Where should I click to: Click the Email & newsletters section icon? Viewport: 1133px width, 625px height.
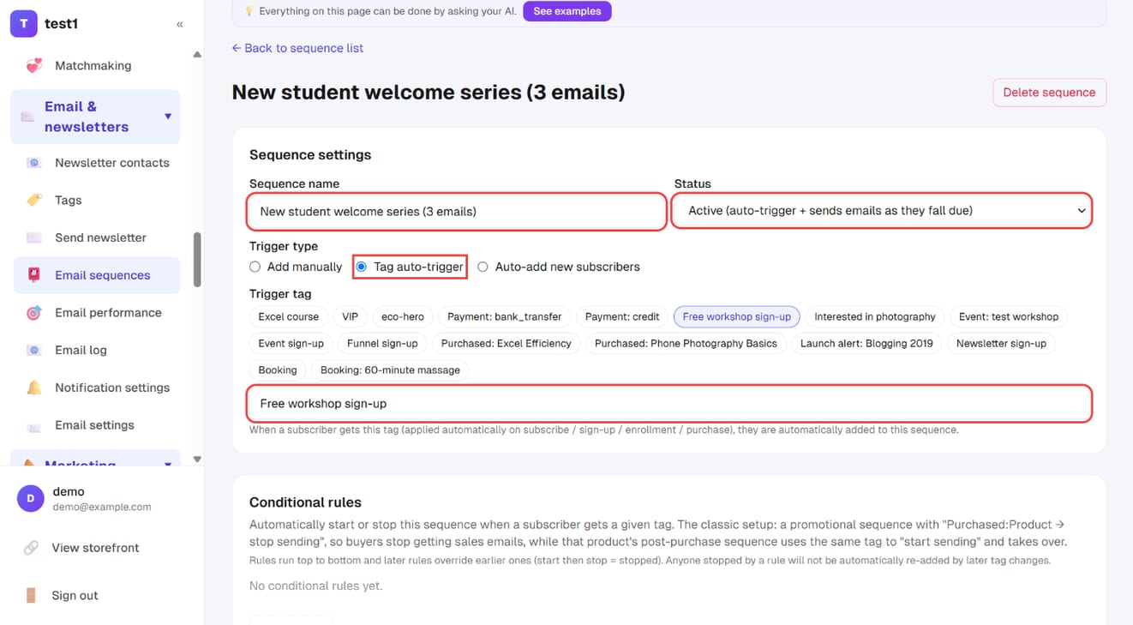27,117
